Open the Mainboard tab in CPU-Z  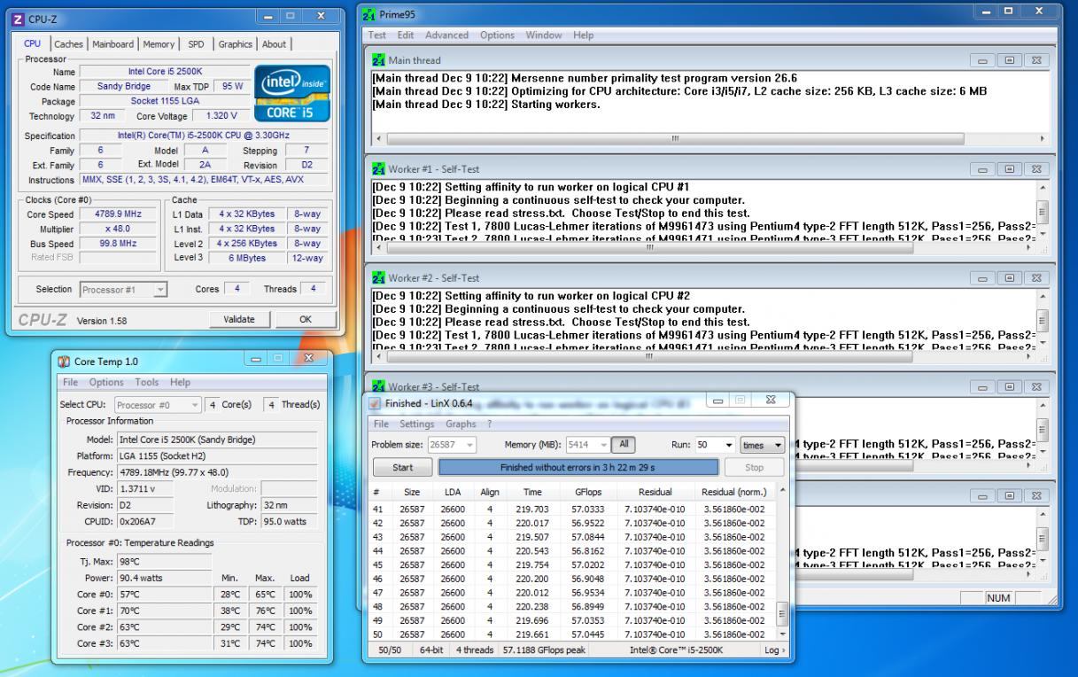coord(112,44)
